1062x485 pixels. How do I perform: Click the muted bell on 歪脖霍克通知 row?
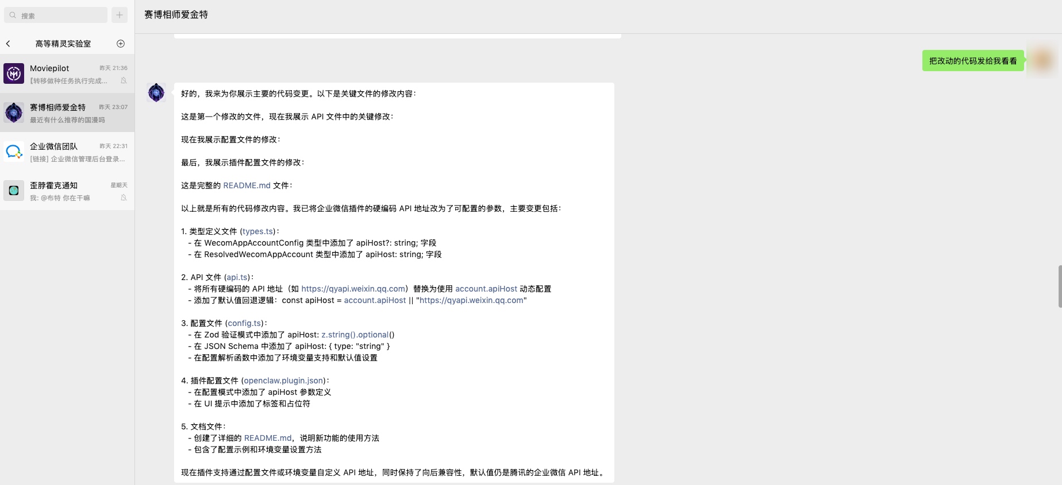coord(124,198)
